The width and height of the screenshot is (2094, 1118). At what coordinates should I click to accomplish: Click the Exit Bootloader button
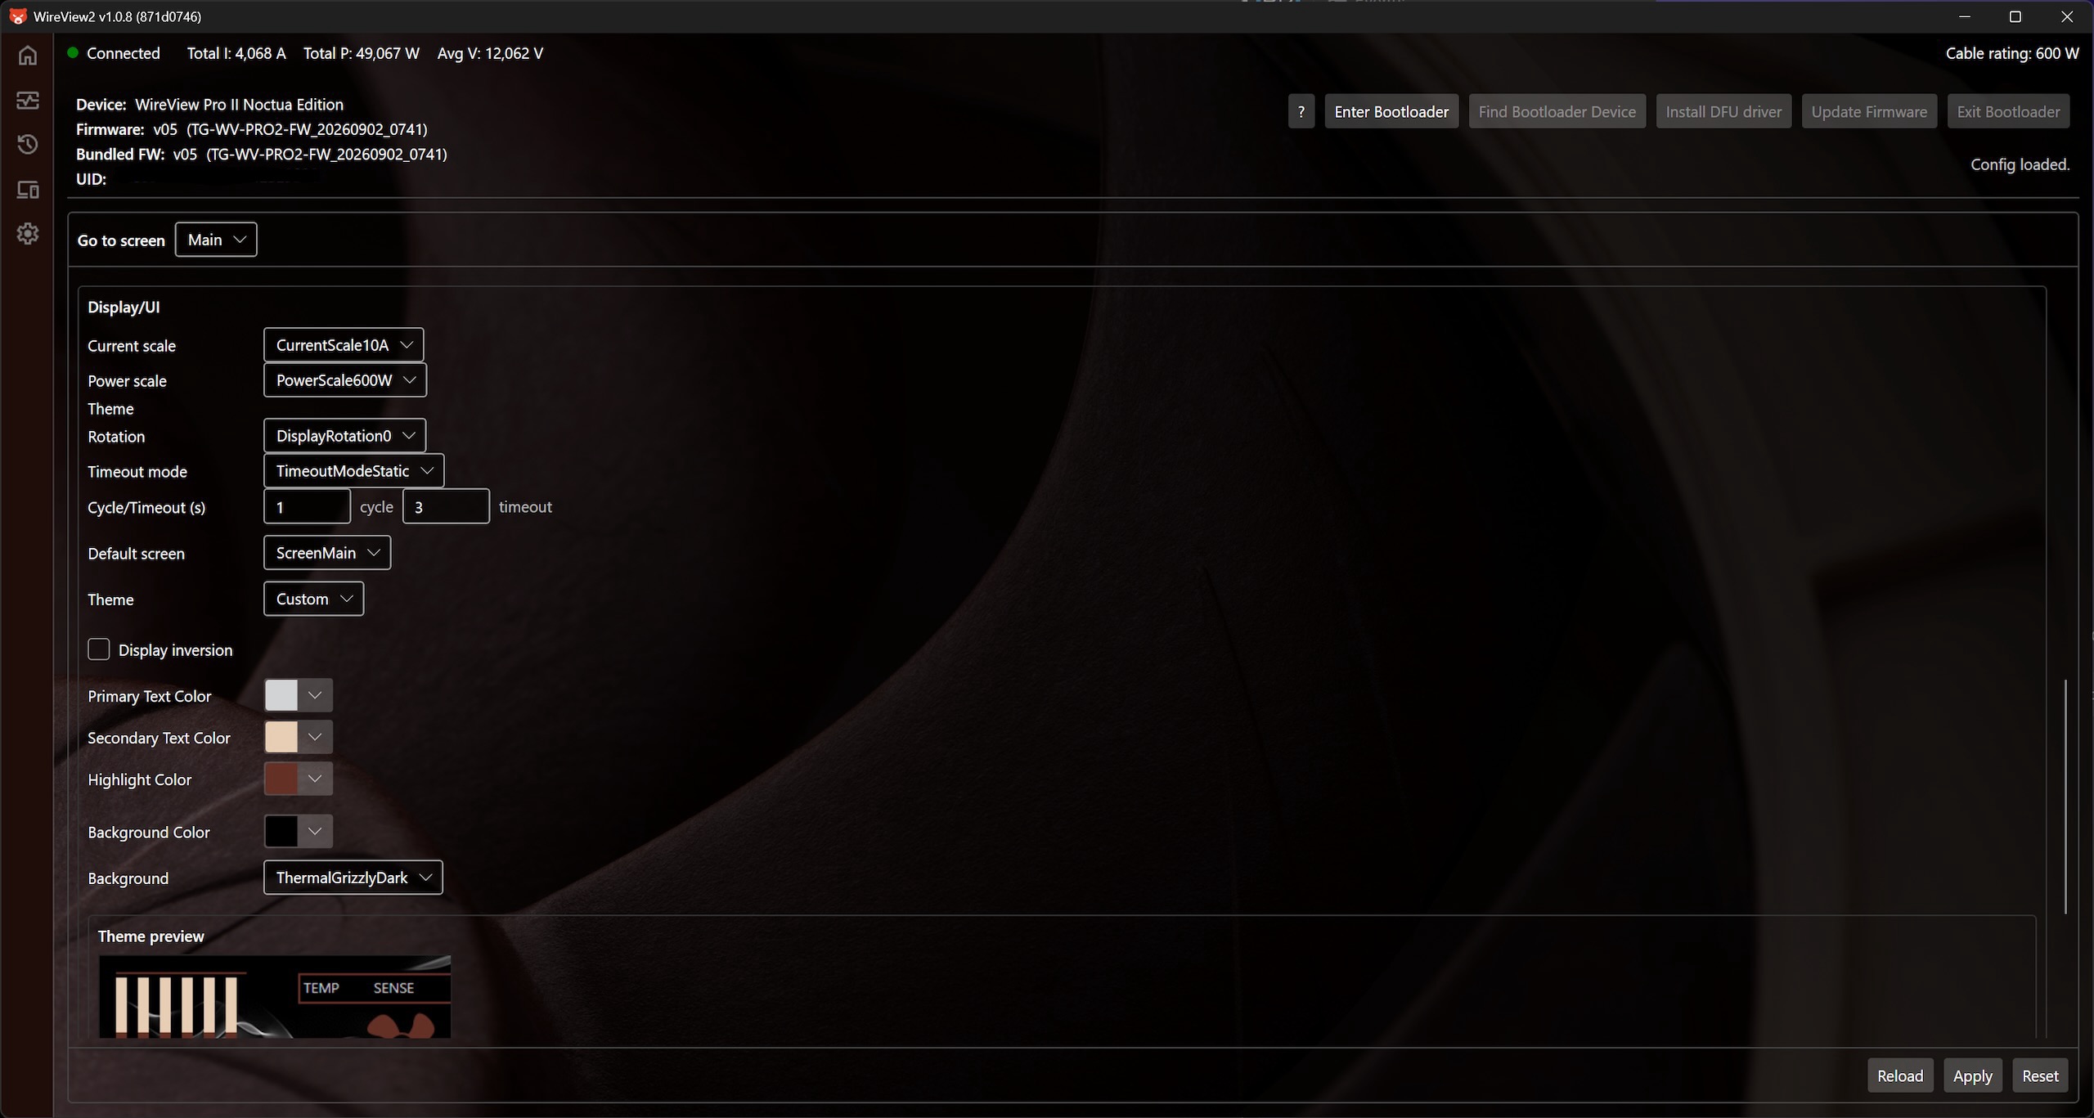pos(2008,112)
